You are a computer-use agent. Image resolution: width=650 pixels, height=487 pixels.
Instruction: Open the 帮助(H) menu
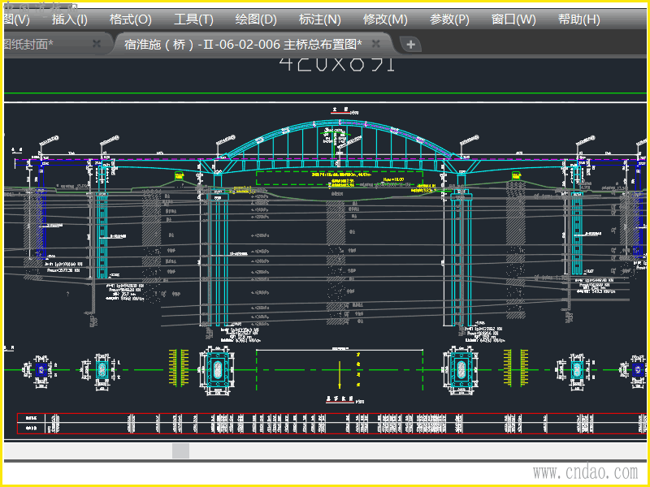point(579,19)
